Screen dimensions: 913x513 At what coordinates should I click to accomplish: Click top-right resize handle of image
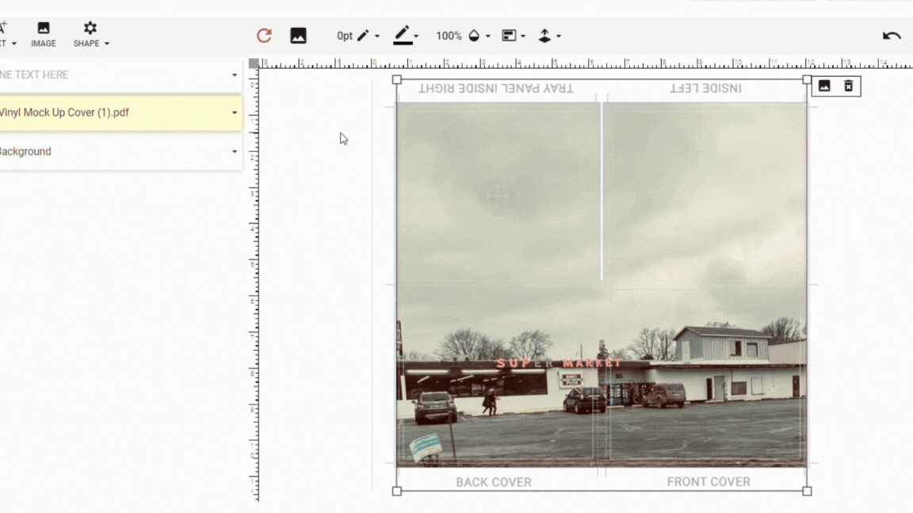point(807,80)
